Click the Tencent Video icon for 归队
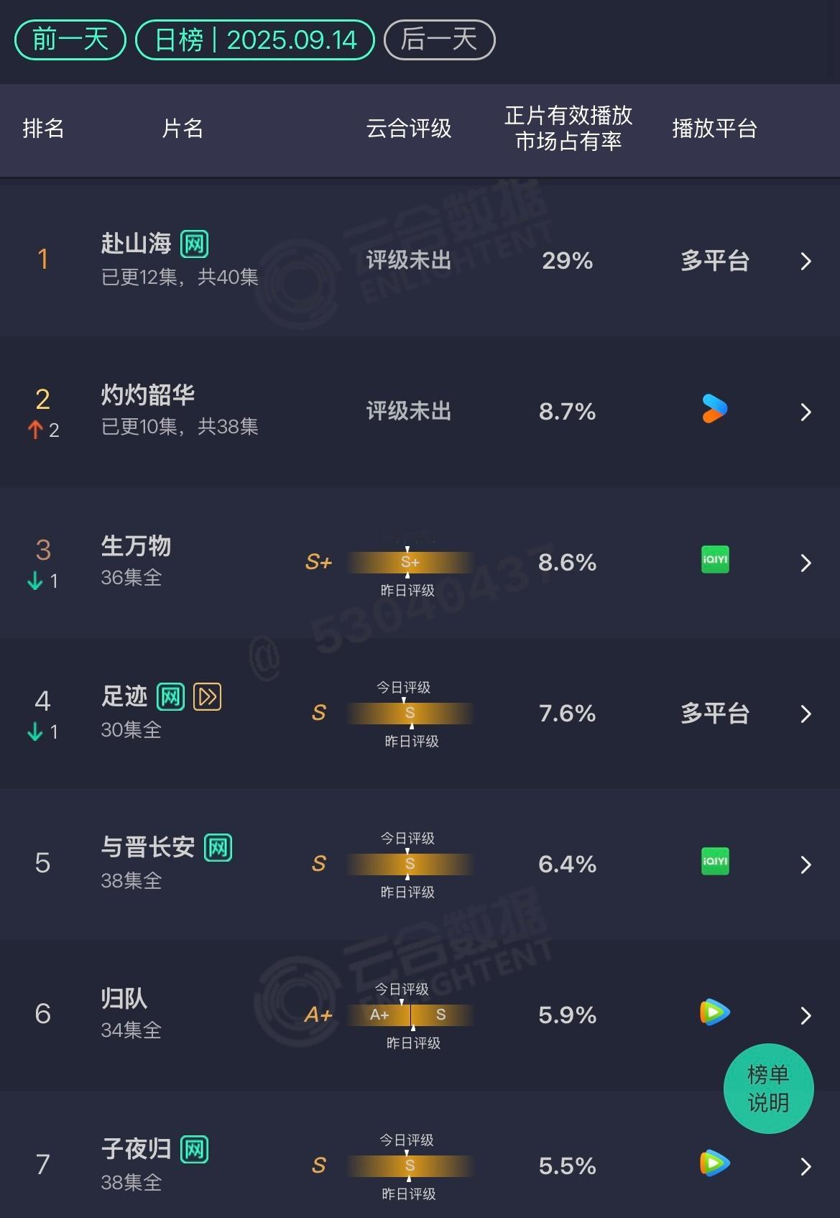Screen dimensions: 840x1218 click(x=715, y=1012)
